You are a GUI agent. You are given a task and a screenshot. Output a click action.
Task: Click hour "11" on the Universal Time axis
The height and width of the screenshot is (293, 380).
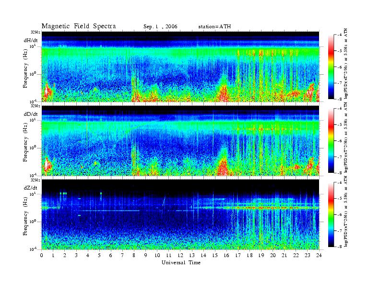[169, 255]
